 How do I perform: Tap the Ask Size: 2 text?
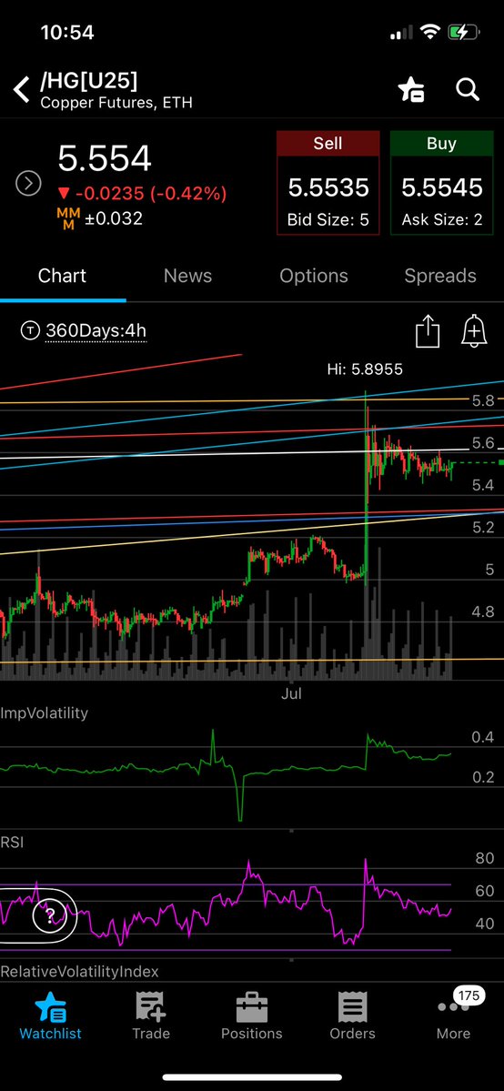click(442, 220)
